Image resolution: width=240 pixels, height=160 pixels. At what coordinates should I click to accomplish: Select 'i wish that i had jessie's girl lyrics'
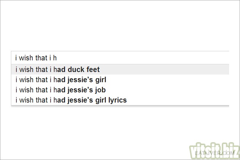click(120, 100)
